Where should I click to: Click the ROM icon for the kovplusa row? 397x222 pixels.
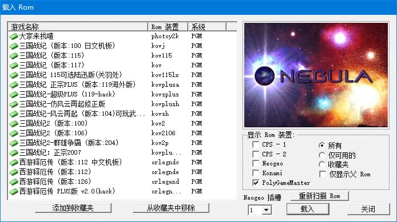tap(14, 85)
